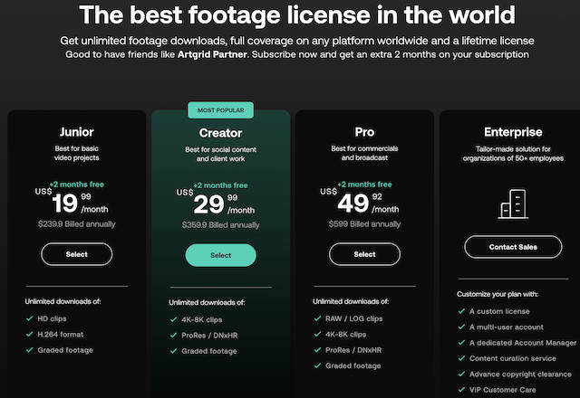The image size is (580, 398).
Task: Click checkmark beside Pro 4K-8K clips
Action: pyautogui.click(x=317, y=334)
